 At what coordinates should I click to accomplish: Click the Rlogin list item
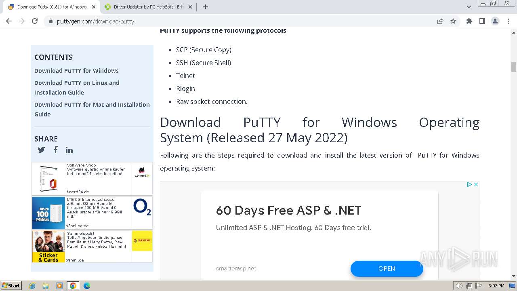pos(185,89)
